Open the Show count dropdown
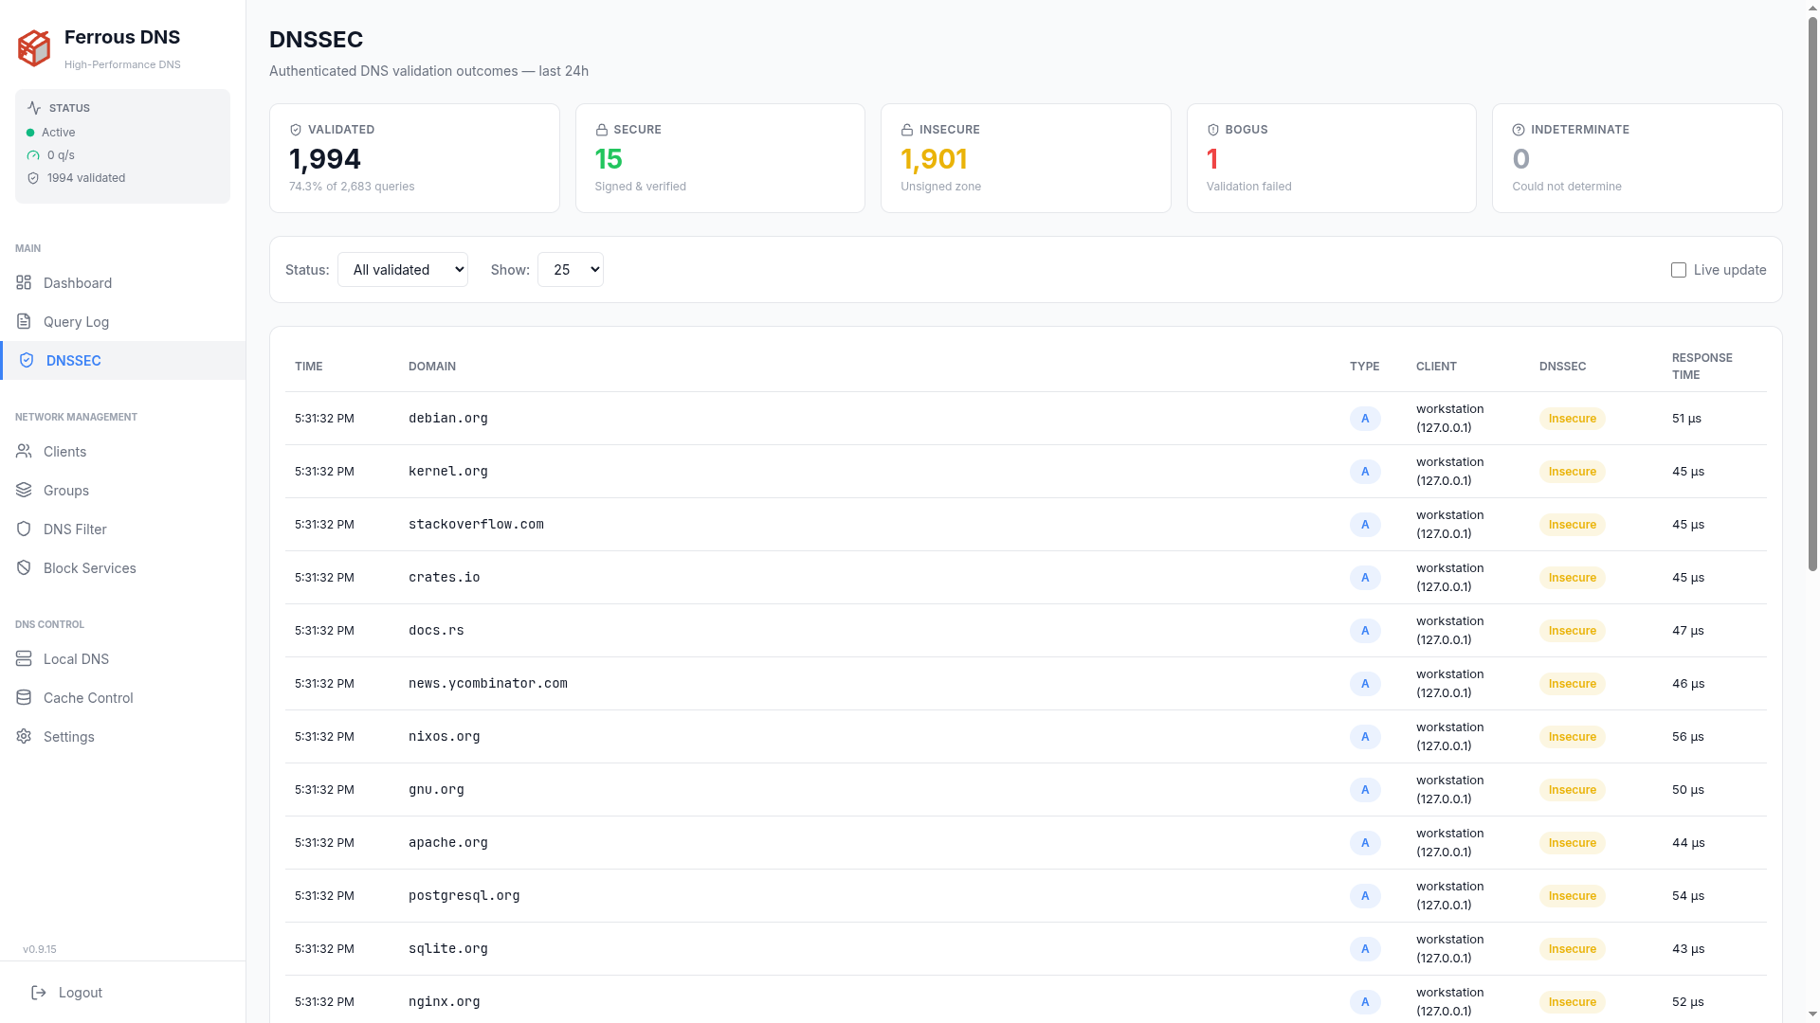 pyautogui.click(x=571, y=270)
